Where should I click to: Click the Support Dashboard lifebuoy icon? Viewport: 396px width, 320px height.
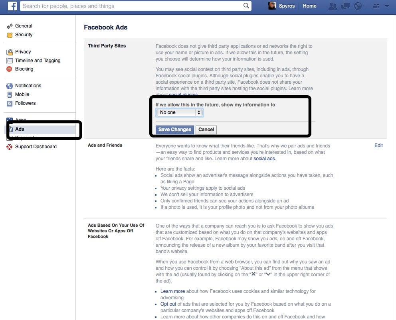tap(9, 147)
